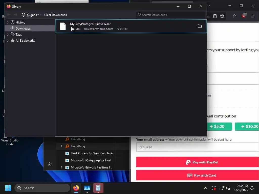The width and height of the screenshot is (259, 194).
Task: Open Firefox list-all-tabs chevron
Action: (209, 6)
